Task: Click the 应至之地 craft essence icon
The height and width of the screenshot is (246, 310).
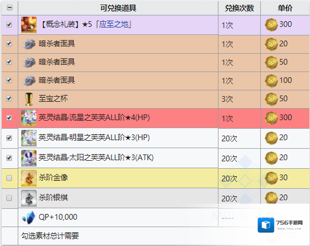Action: [x=29, y=25]
